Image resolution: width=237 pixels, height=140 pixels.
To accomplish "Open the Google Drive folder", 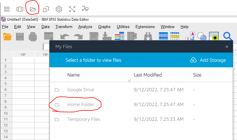I will (x=80, y=90).
